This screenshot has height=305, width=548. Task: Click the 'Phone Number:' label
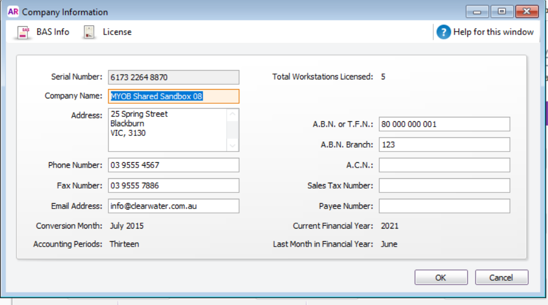coord(75,165)
